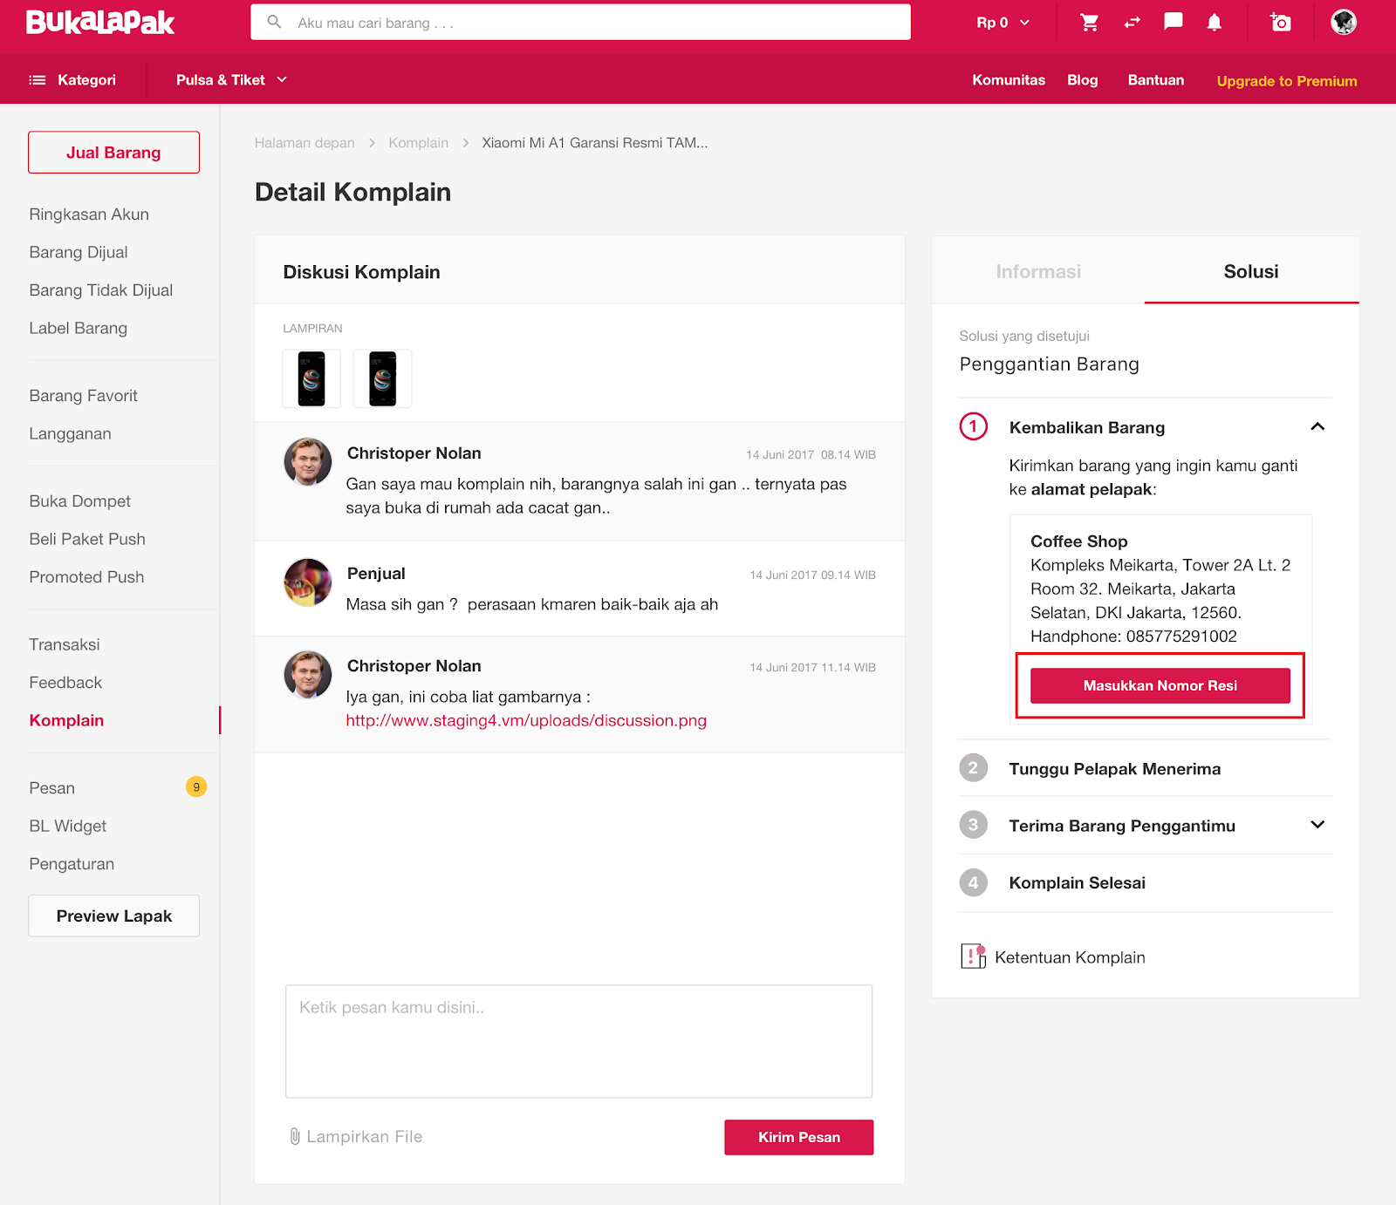Open Promoted Push in sidebar
The height and width of the screenshot is (1205, 1396).
(x=86, y=577)
